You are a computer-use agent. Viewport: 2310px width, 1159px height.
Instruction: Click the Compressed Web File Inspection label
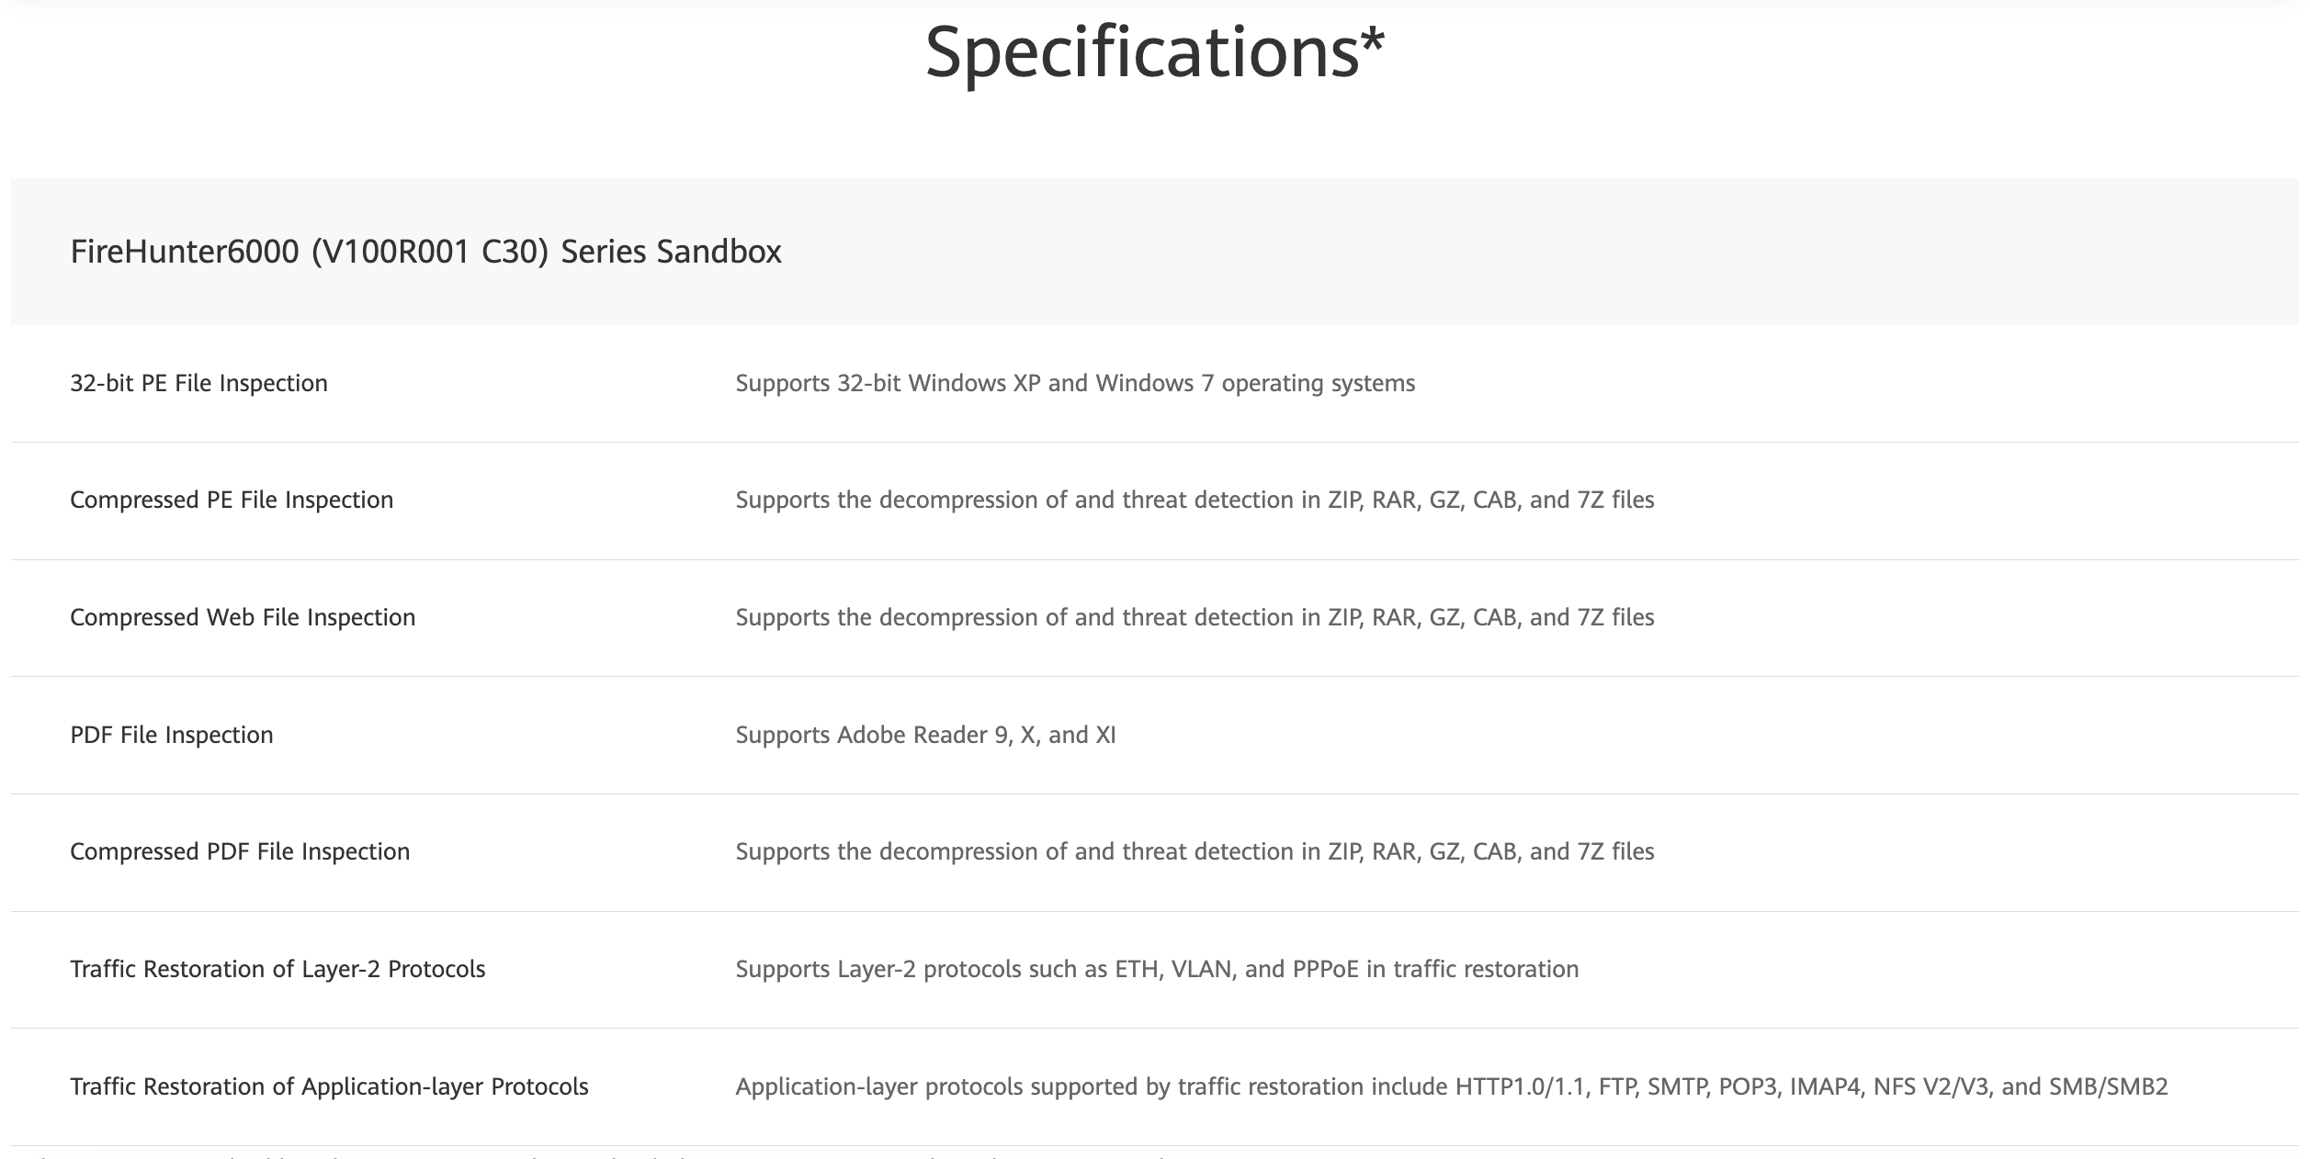243,617
